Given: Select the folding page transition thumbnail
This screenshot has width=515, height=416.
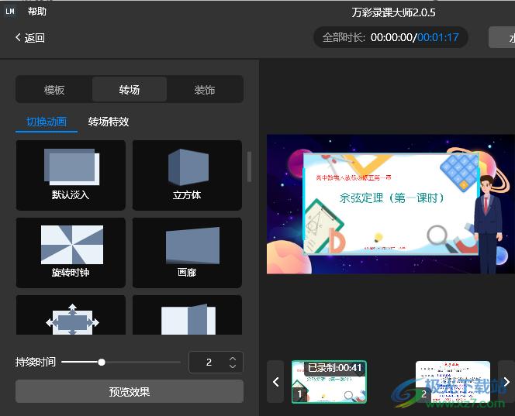Looking at the screenshot, I should click(x=187, y=318).
